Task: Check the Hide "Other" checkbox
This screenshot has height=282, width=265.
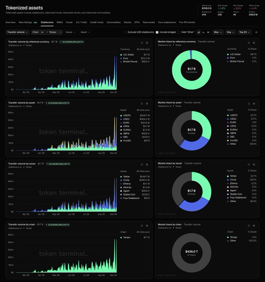Action: (179, 32)
